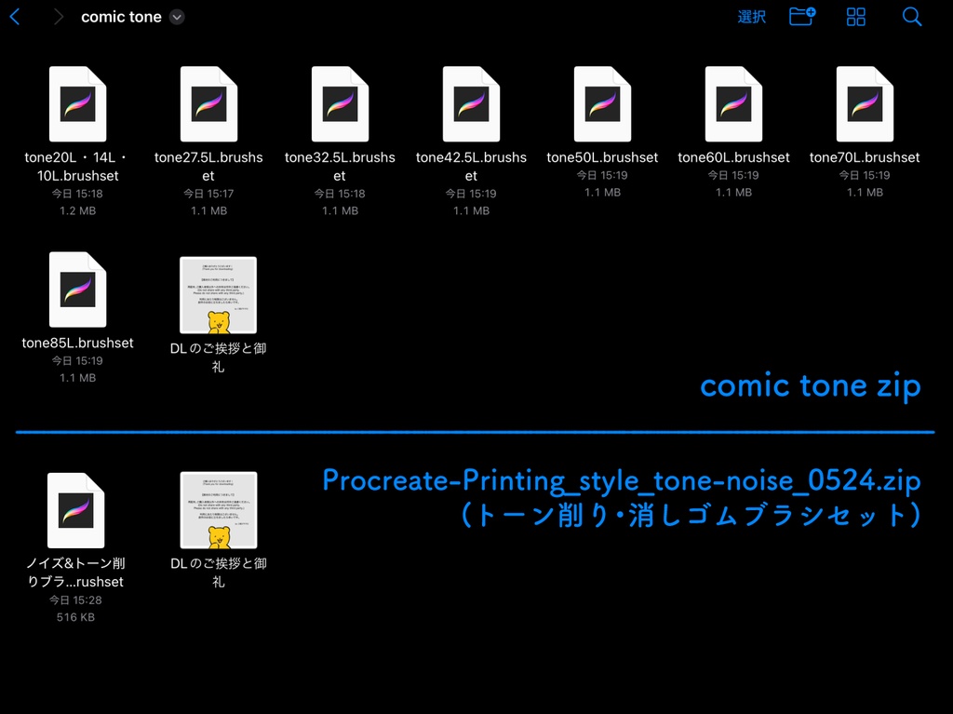Open the comic tone title dropdown chevron

click(x=177, y=17)
